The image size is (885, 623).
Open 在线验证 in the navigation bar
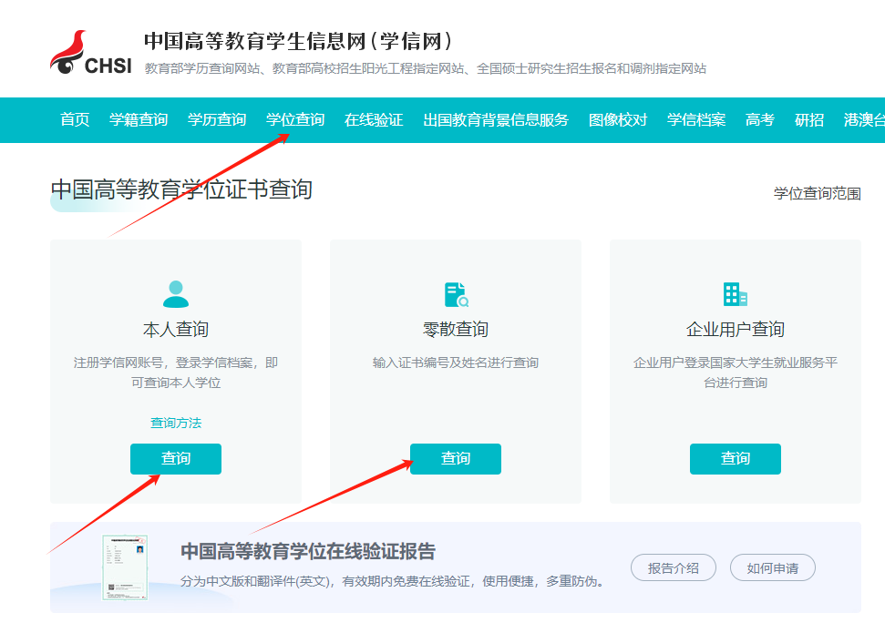374,119
